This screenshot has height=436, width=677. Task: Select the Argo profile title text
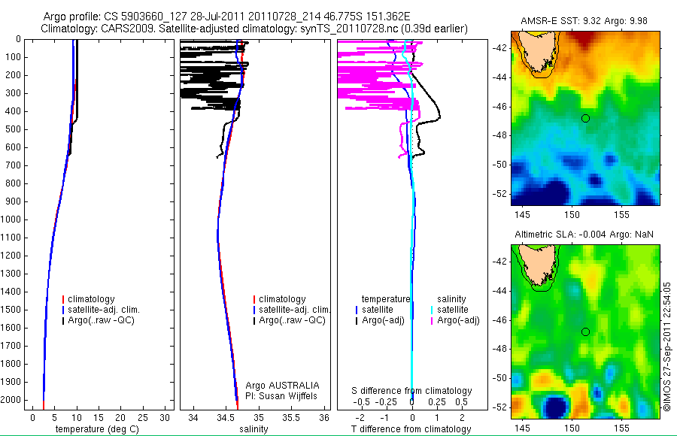[x=226, y=17]
